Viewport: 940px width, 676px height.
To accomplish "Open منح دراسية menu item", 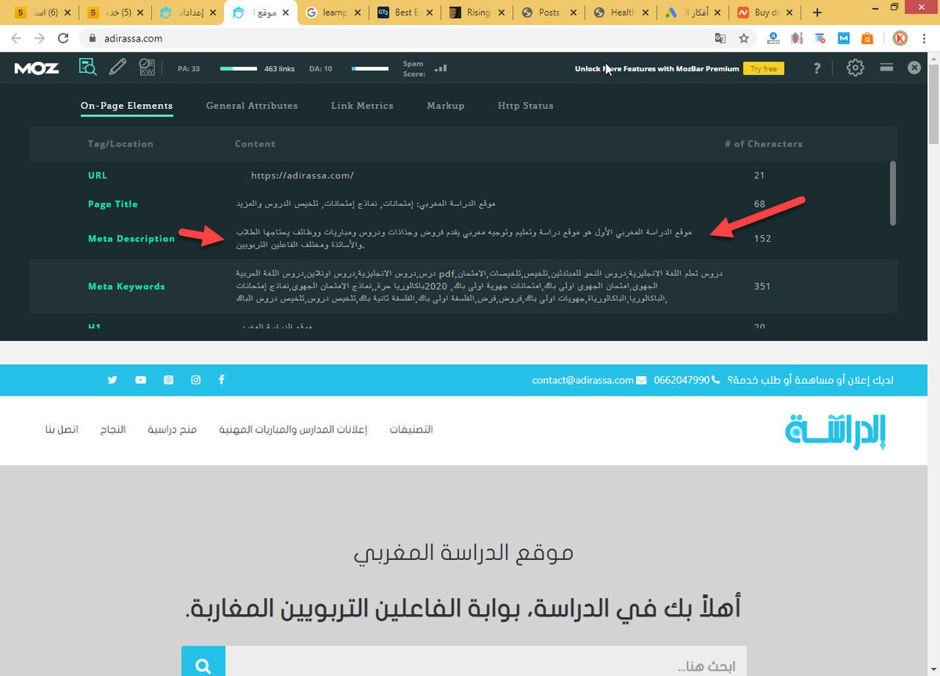I will (172, 429).
